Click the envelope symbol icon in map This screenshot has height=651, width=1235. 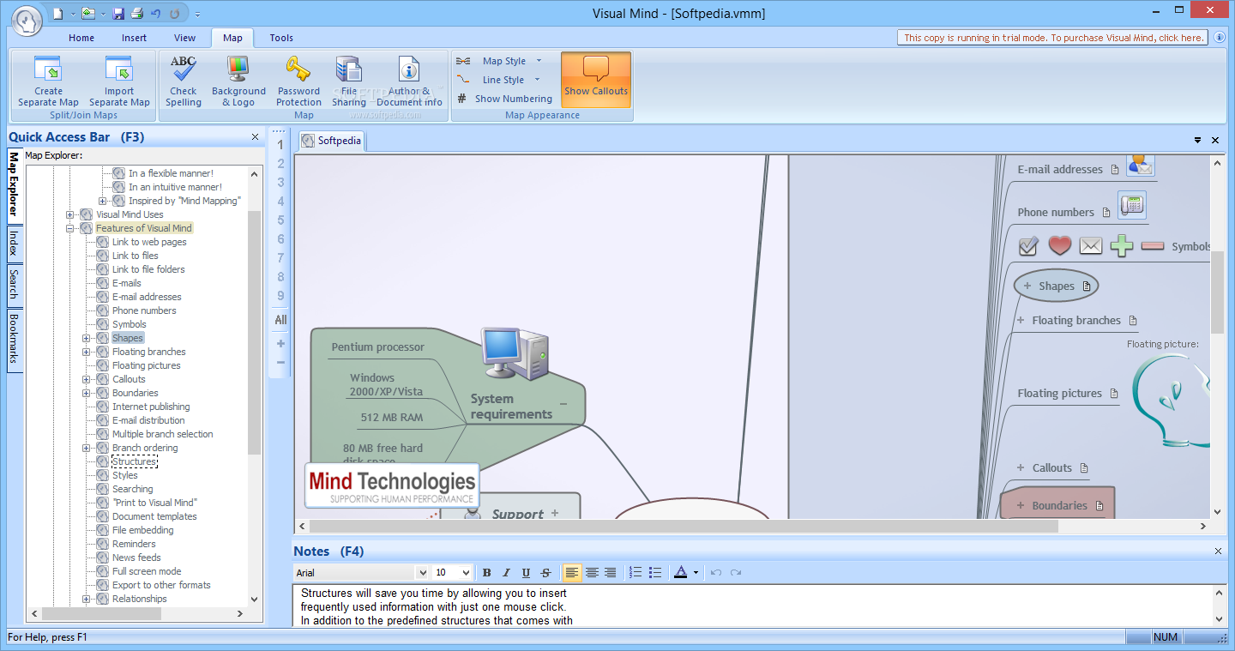[x=1091, y=246]
